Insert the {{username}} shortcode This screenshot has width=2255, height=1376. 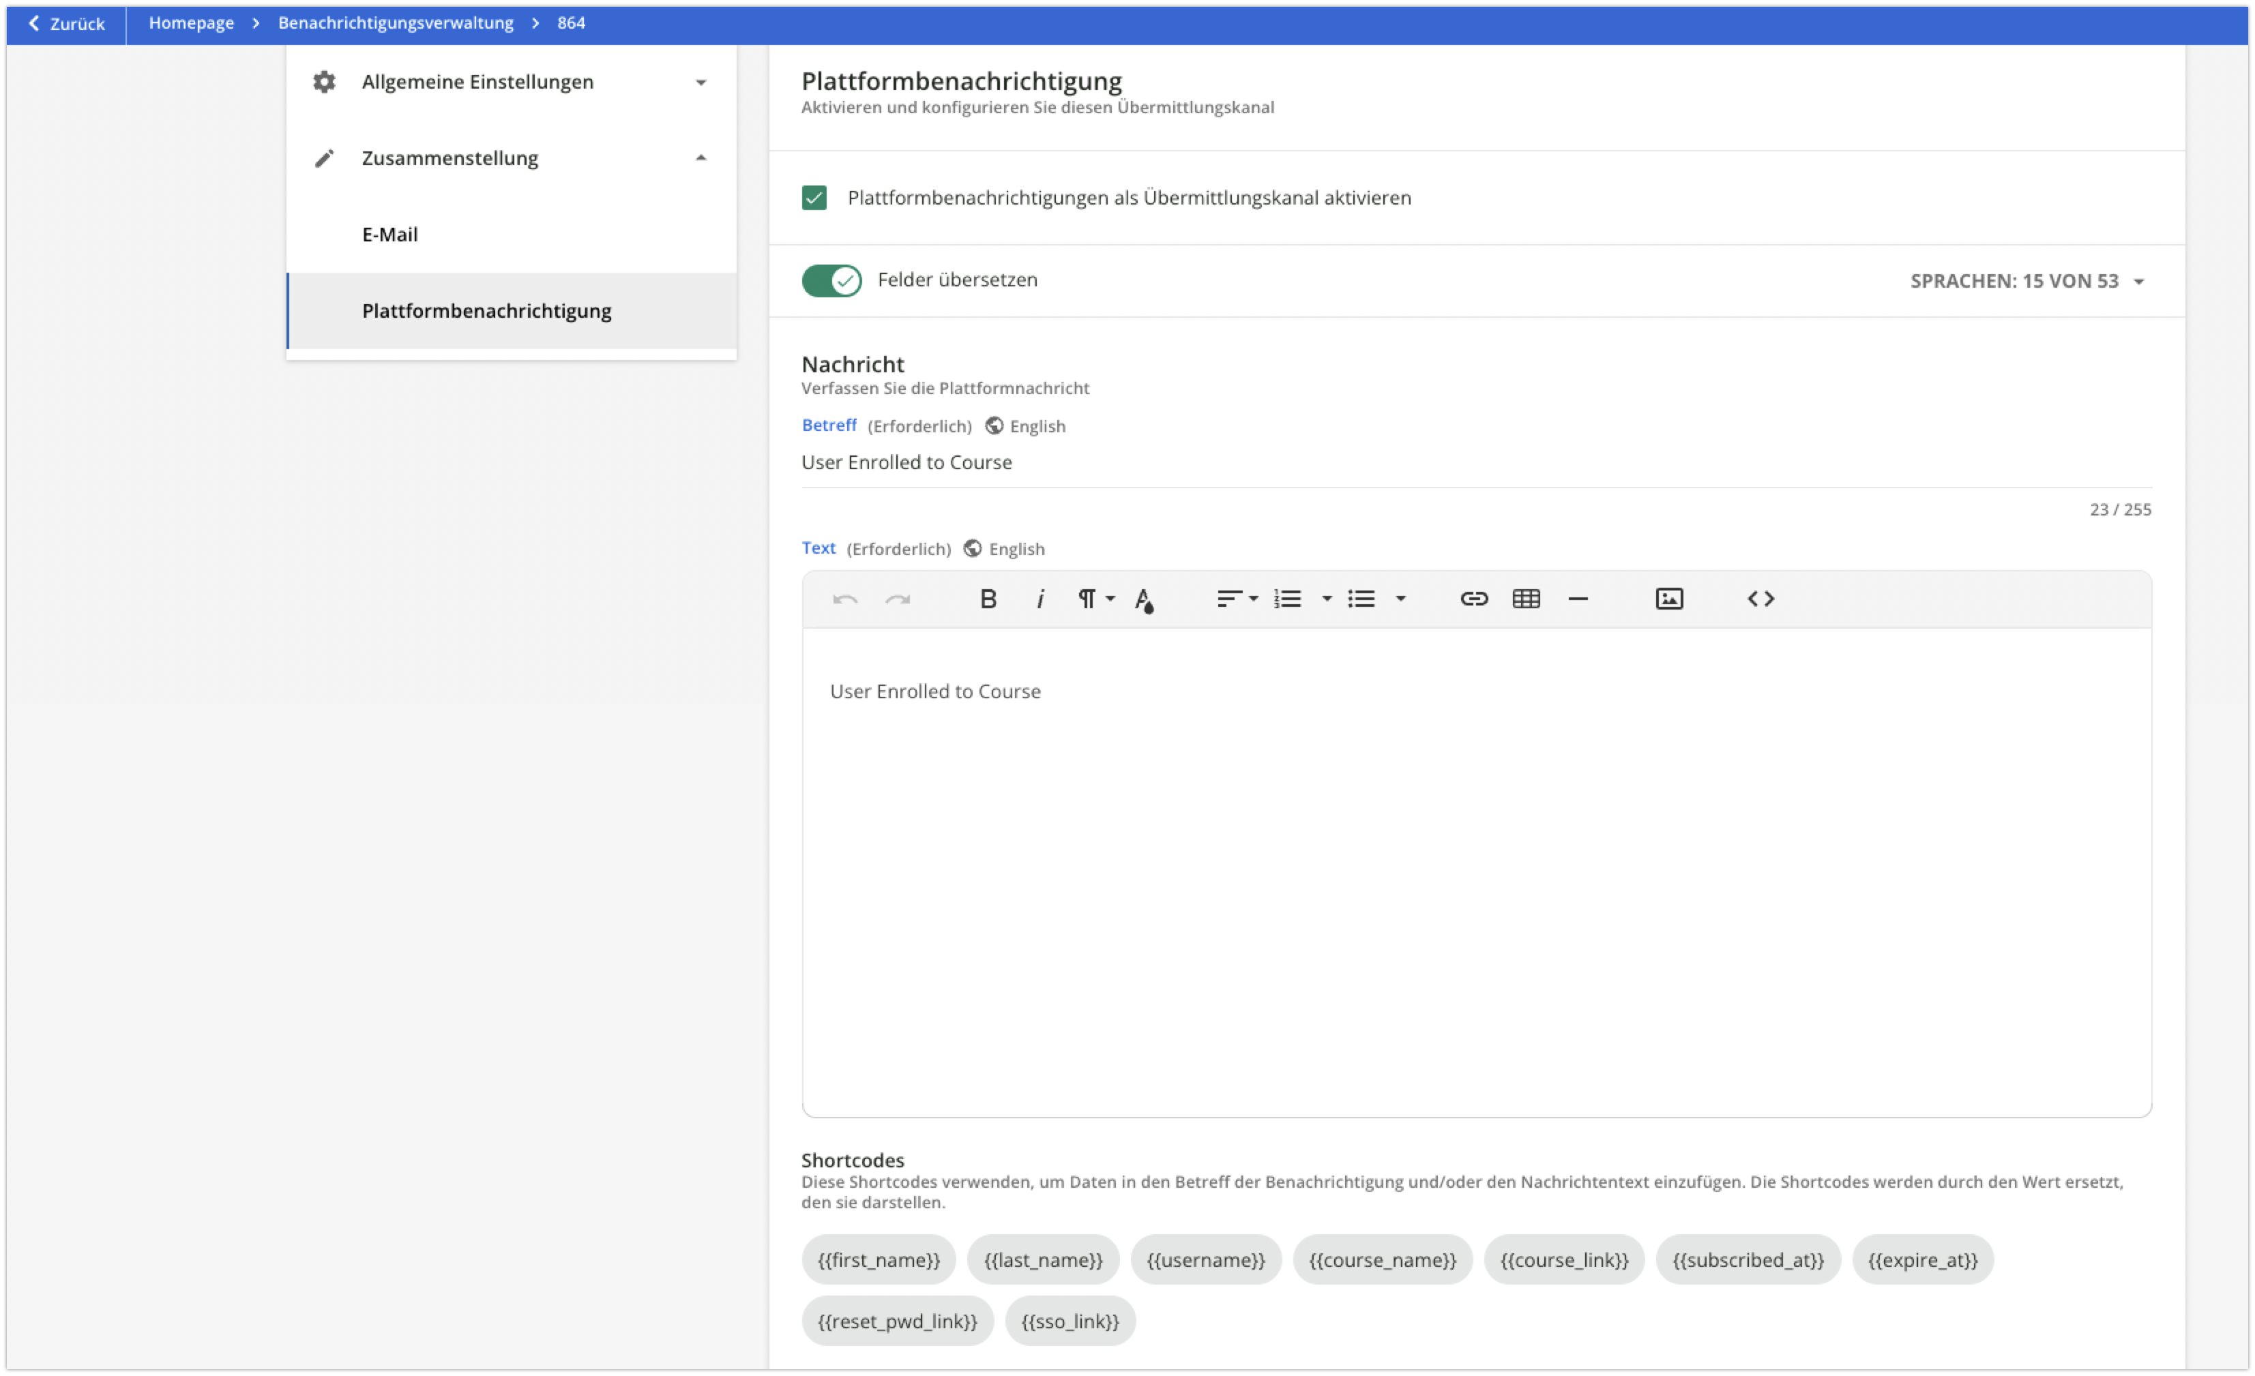pyautogui.click(x=1206, y=1260)
